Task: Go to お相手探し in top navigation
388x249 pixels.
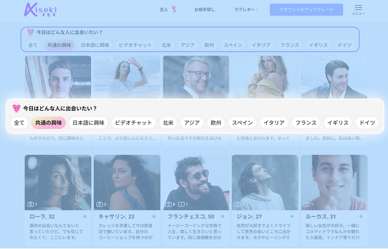Action: (204, 10)
